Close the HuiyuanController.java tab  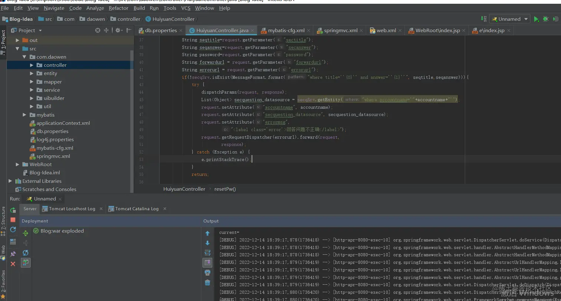[253, 31]
